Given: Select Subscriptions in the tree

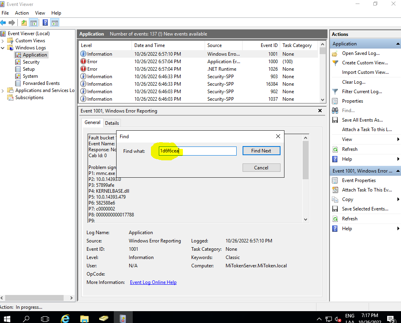Looking at the screenshot, I should point(29,98).
